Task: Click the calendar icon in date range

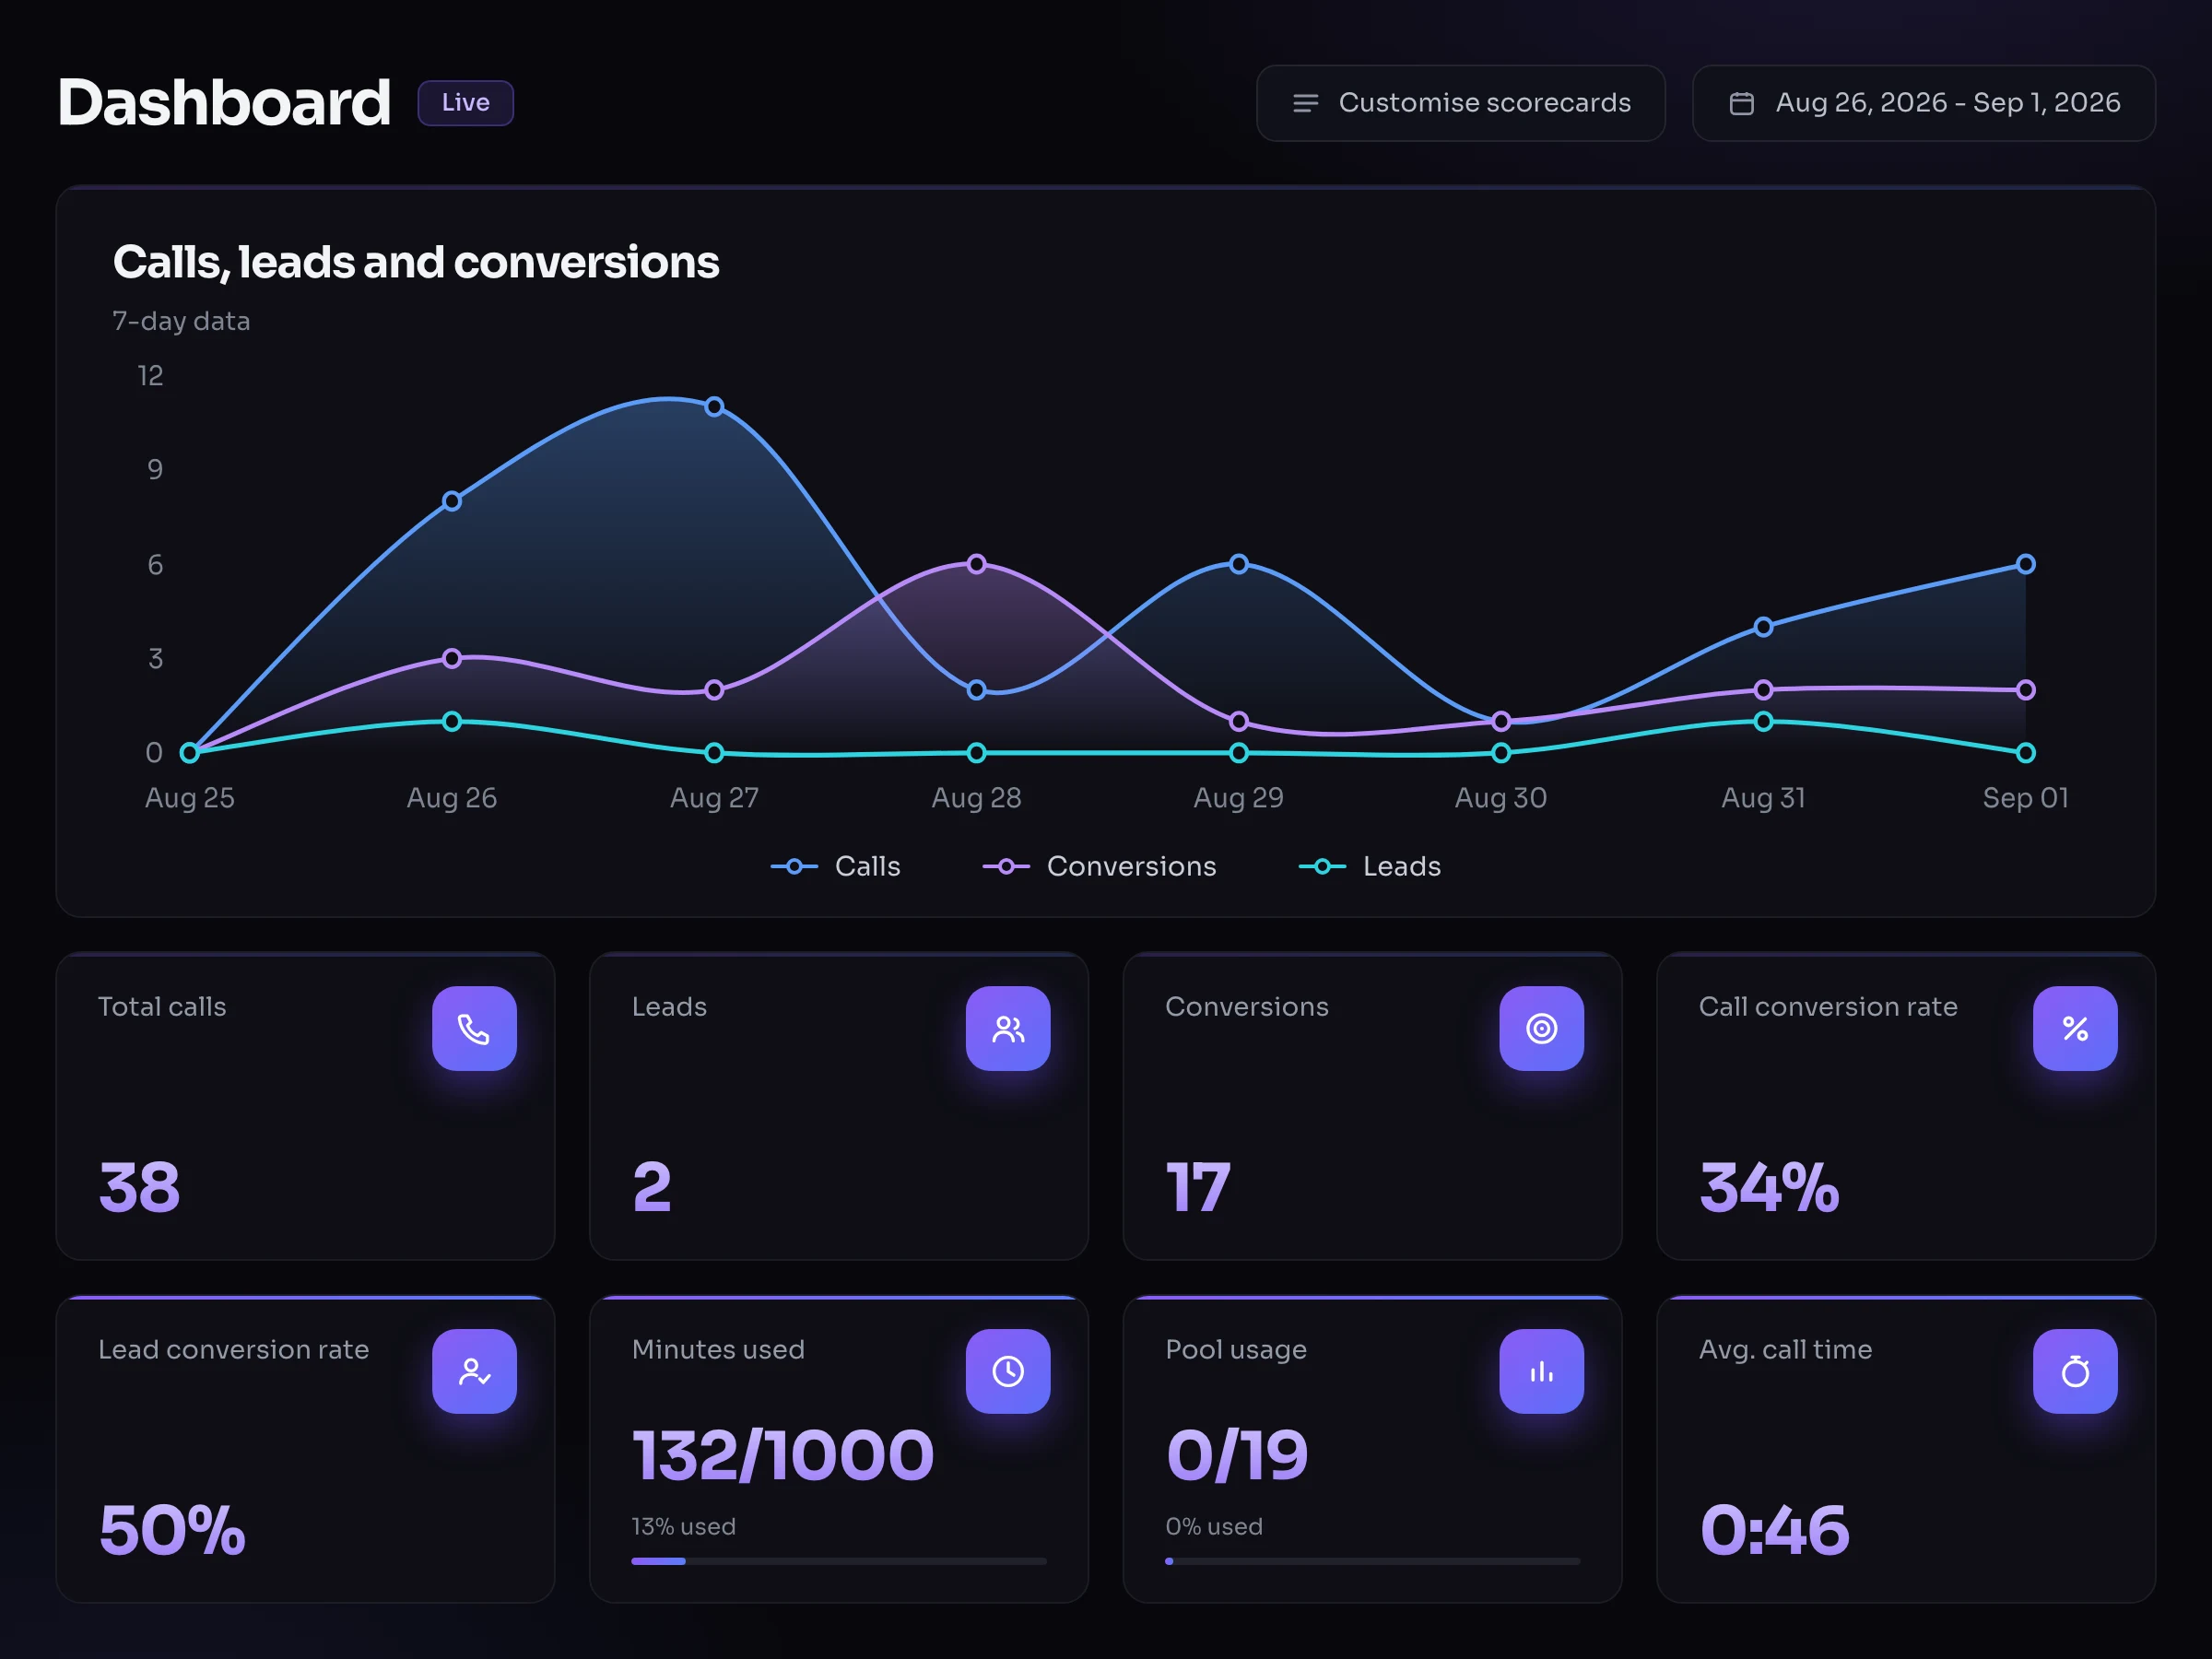Action: pyautogui.click(x=1741, y=103)
